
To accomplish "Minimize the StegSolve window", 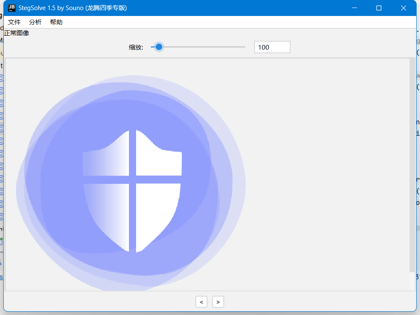I will 355,8.
